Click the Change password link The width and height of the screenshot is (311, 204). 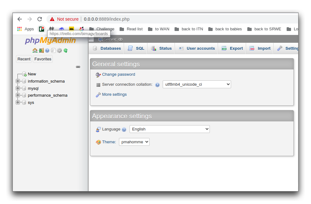(x=119, y=74)
